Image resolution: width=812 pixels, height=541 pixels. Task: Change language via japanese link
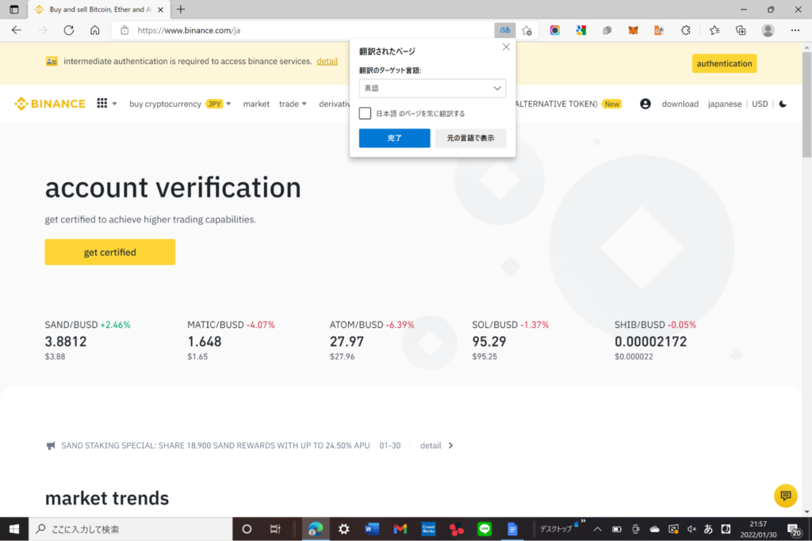tap(725, 104)
